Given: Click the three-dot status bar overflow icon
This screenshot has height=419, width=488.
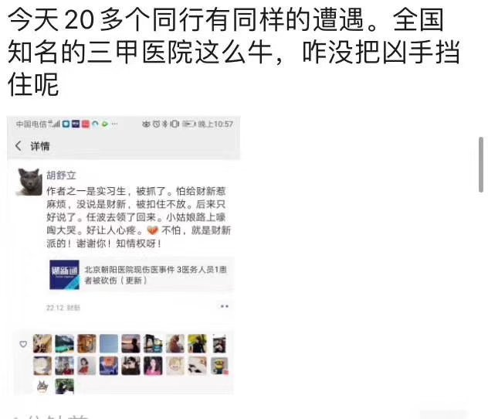Looking at the screenshot, I should click(114, 124).
